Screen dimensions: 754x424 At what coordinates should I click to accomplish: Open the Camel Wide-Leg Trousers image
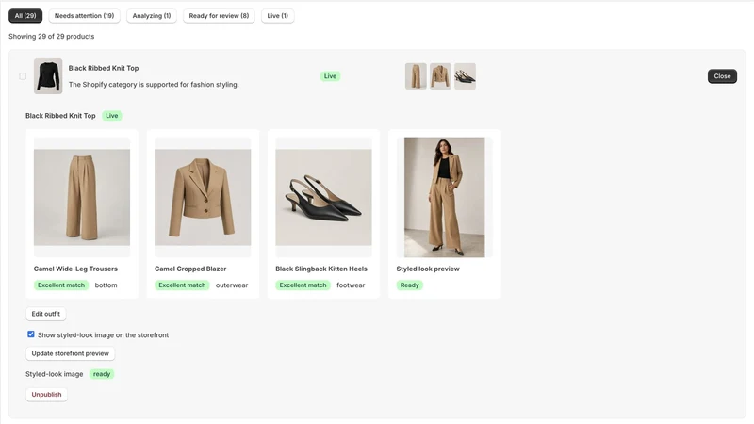pyautogui.click(x=82, y=197)
